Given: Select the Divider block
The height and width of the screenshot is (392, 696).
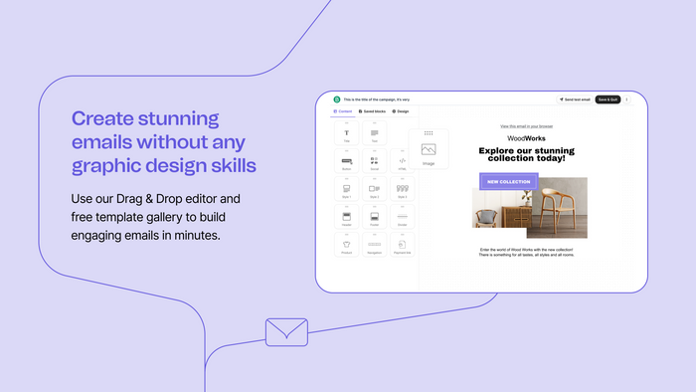Looking at the screenshot, I should tap(402, 217).
